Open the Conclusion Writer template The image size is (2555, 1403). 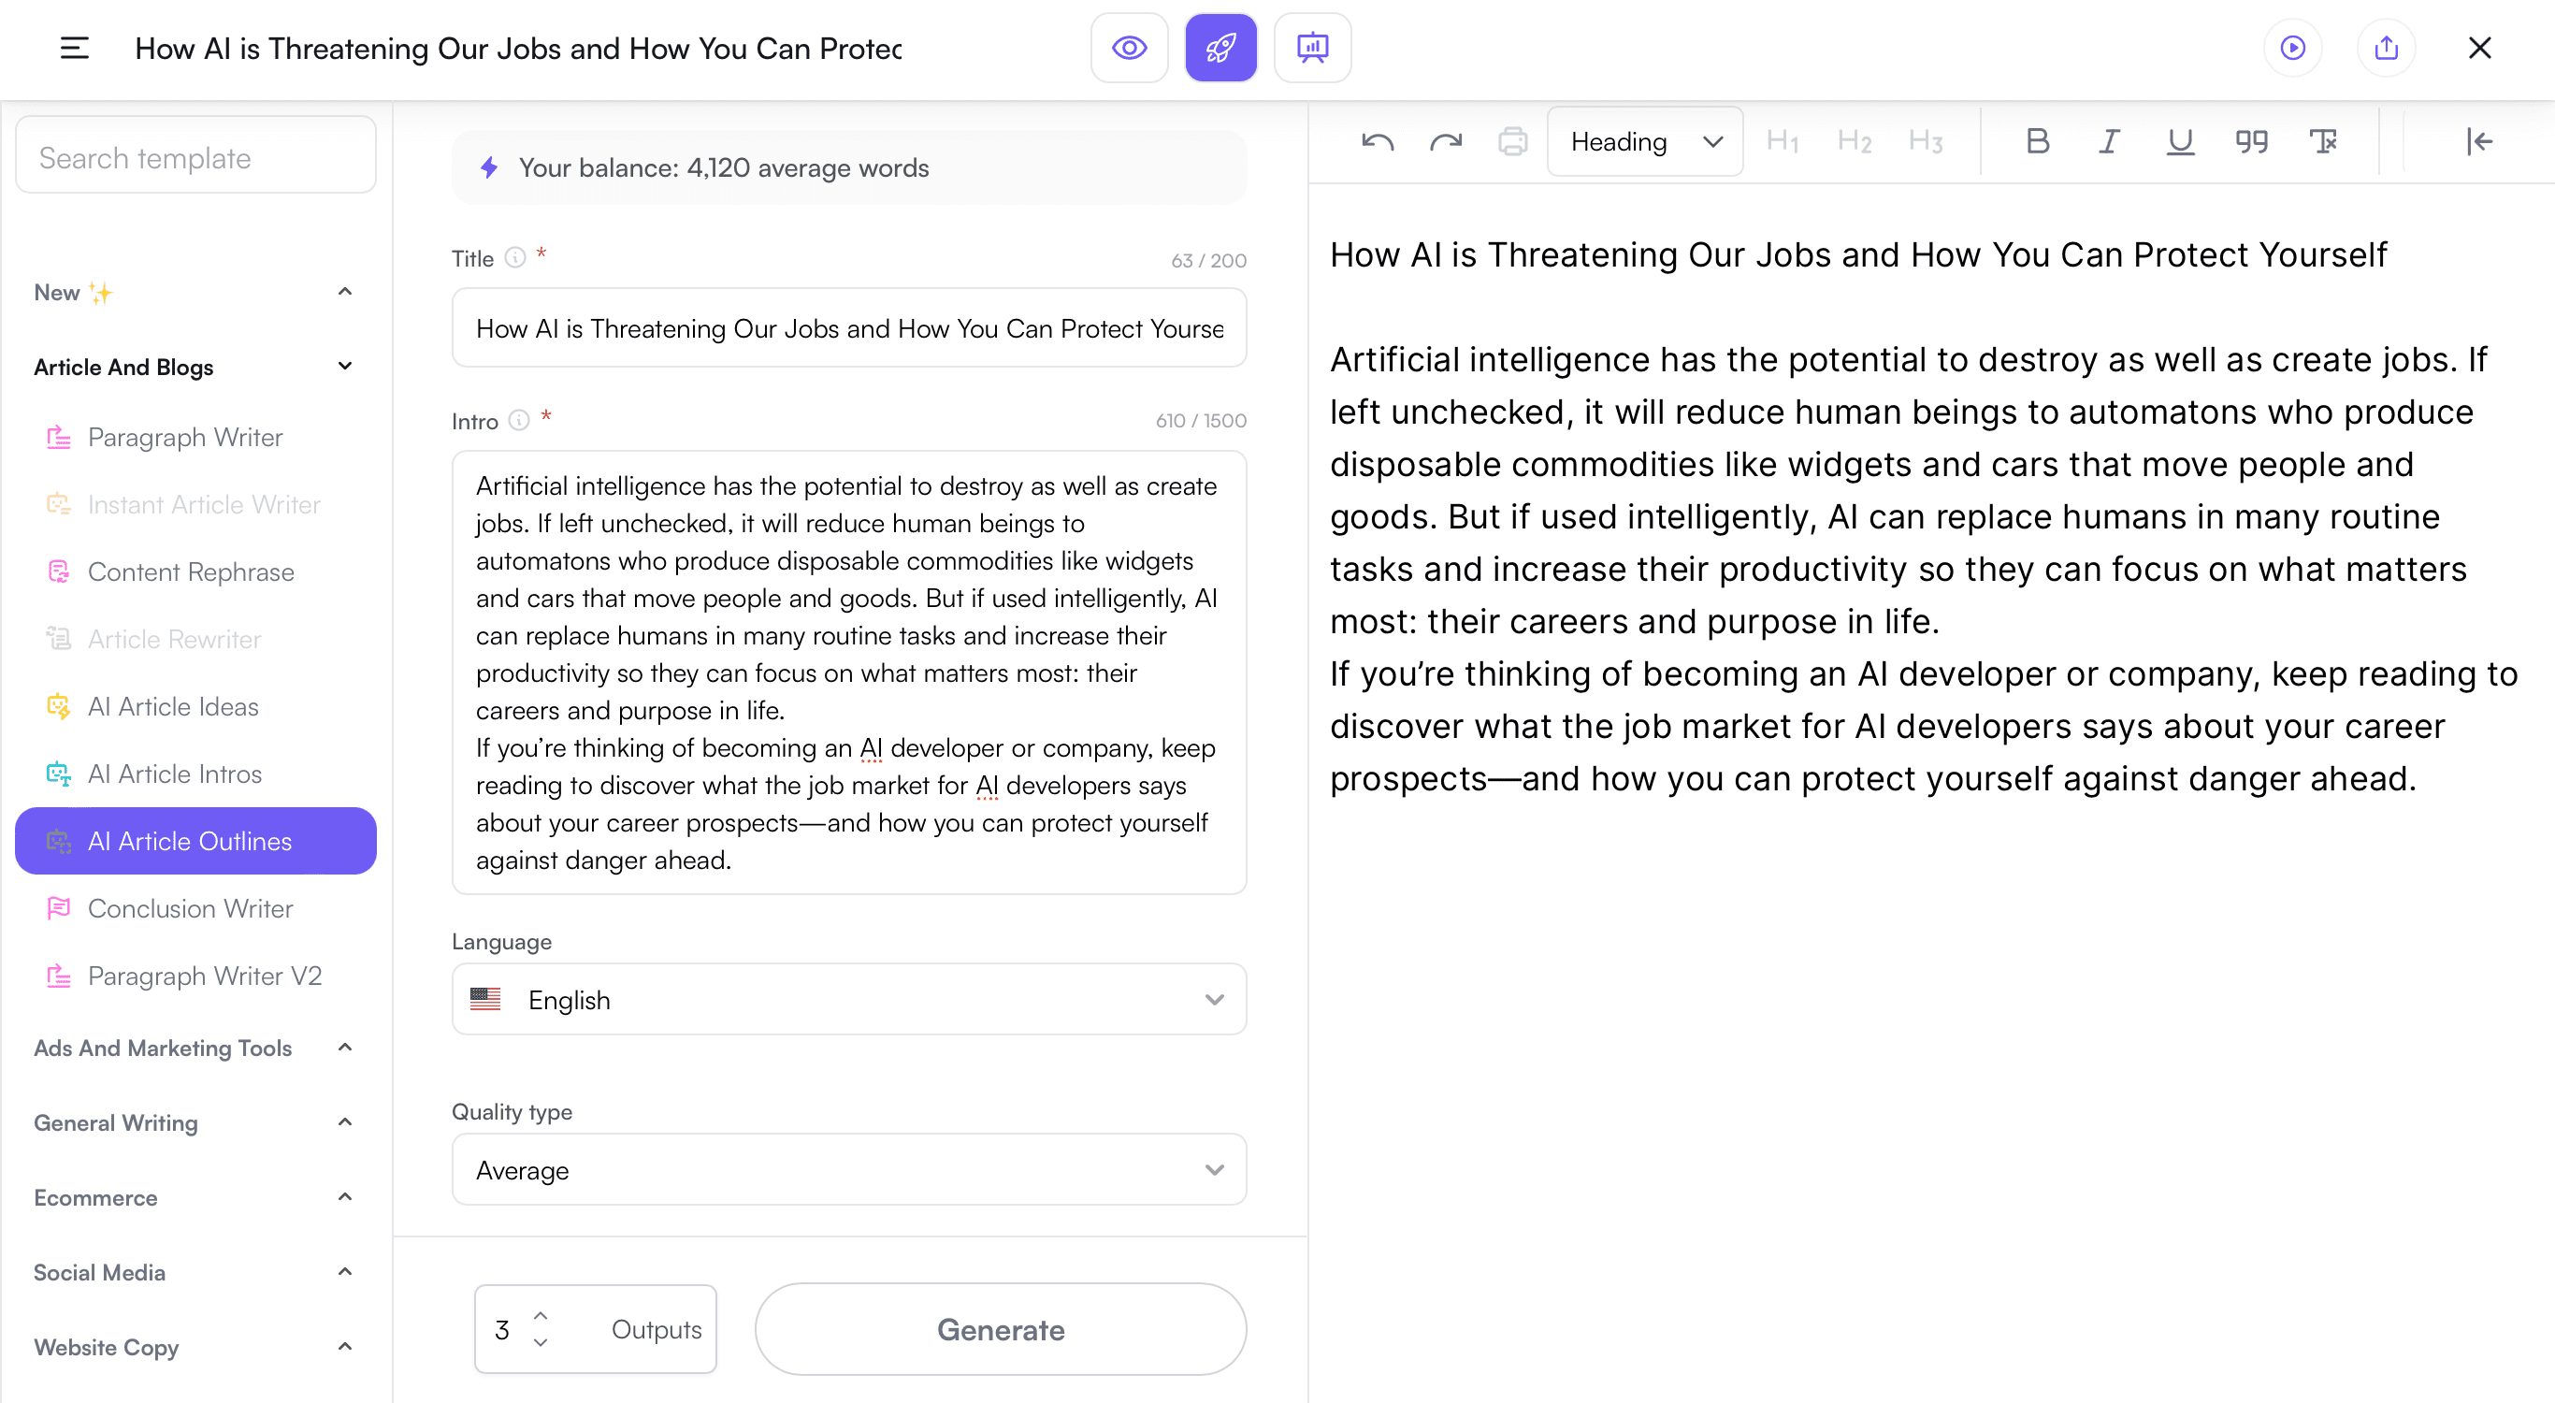pyautogui.click(x=190, y=909)
